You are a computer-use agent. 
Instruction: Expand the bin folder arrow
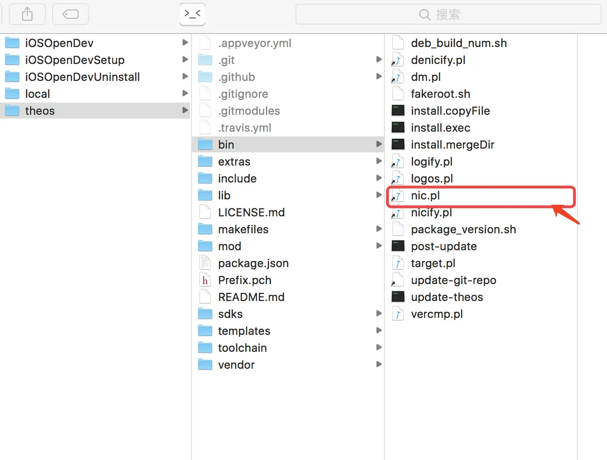click(x=379, y=144)
